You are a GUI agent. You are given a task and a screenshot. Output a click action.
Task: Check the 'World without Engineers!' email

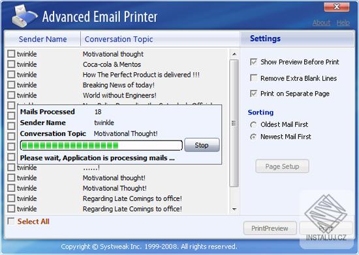click(x=11, y=95)
